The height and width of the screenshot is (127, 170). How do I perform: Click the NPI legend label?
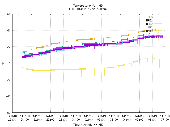(x=150, y=27)
